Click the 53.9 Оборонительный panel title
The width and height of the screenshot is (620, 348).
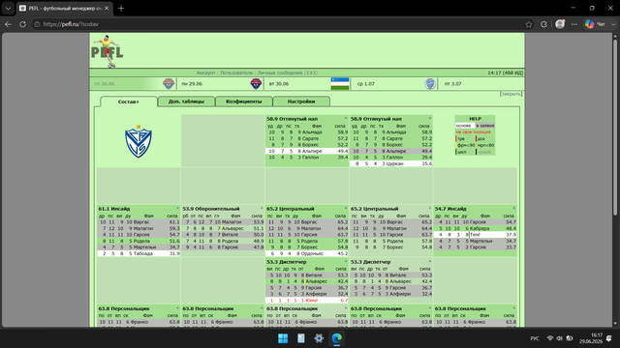tap(211, 209)
